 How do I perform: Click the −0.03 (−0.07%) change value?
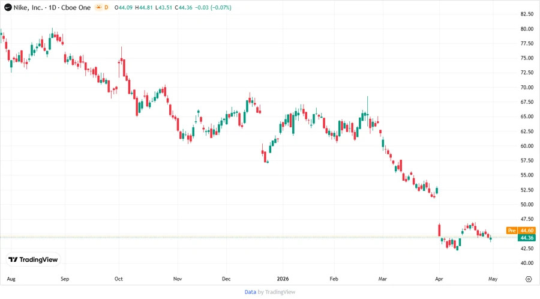(213, 7)
